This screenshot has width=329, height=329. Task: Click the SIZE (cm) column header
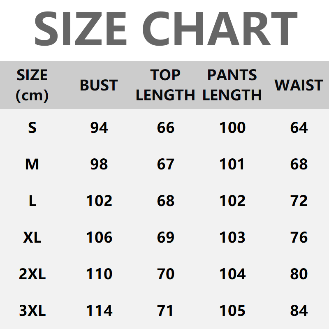32,85
